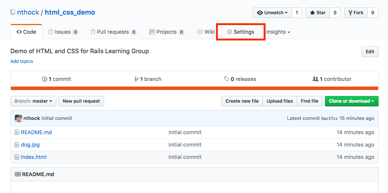Click the commit history clock icon
The height and width of the screenshot is (193, 388).
[x=45, y=79]
